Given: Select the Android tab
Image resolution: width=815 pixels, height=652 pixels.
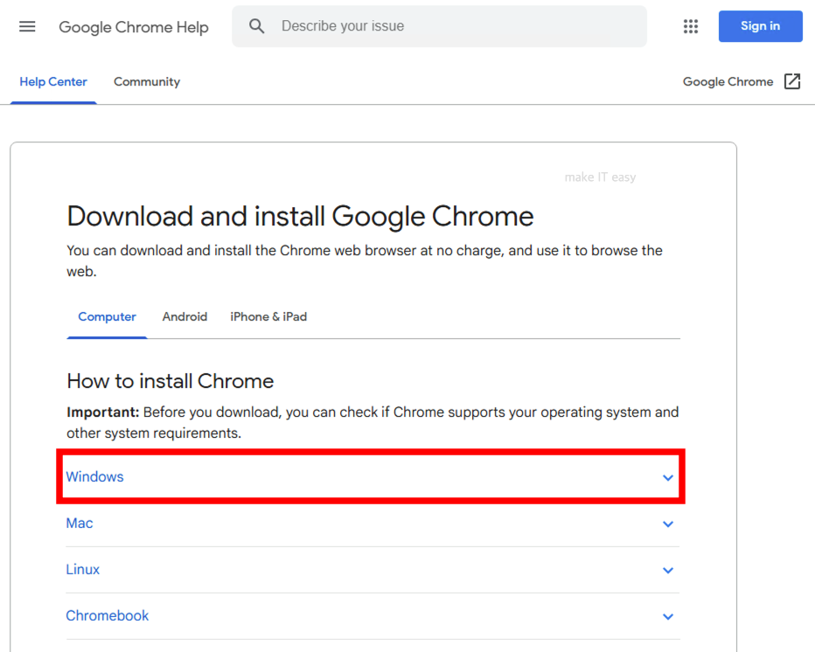Looking at the screenshot, I should point(185,317).
